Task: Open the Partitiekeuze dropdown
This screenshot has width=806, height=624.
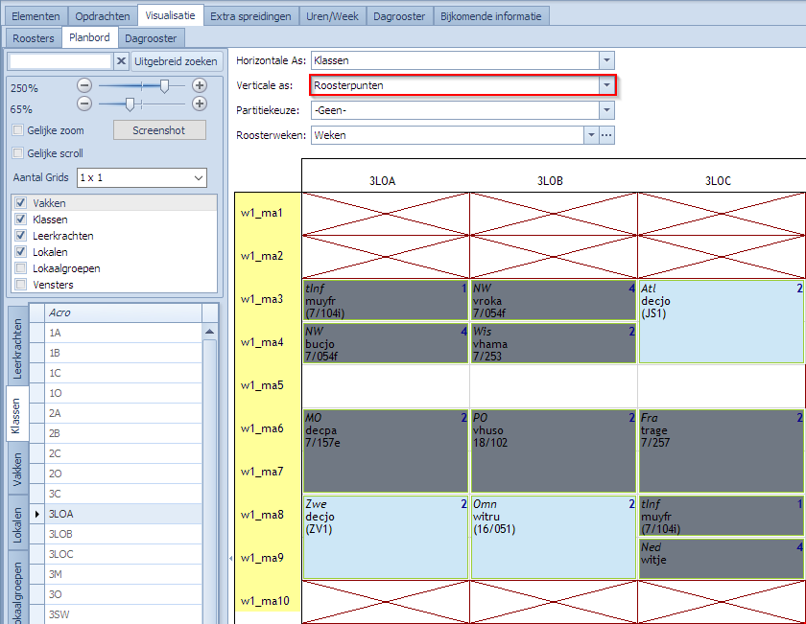Action: tap(606, 110)
